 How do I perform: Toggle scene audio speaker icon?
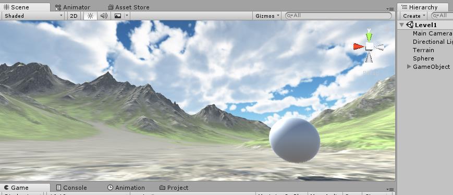point(104,16)
